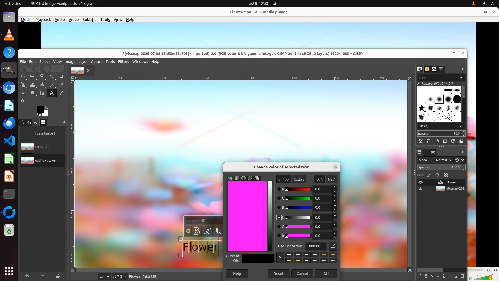Select the Zoom magnifier tool
This screenshot has height=281, width=499.
point(23,101)
